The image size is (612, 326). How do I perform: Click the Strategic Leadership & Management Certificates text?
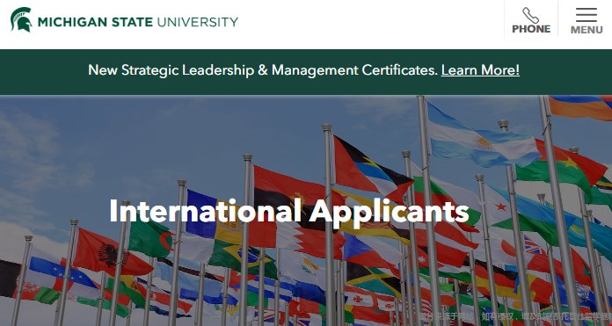280,70
